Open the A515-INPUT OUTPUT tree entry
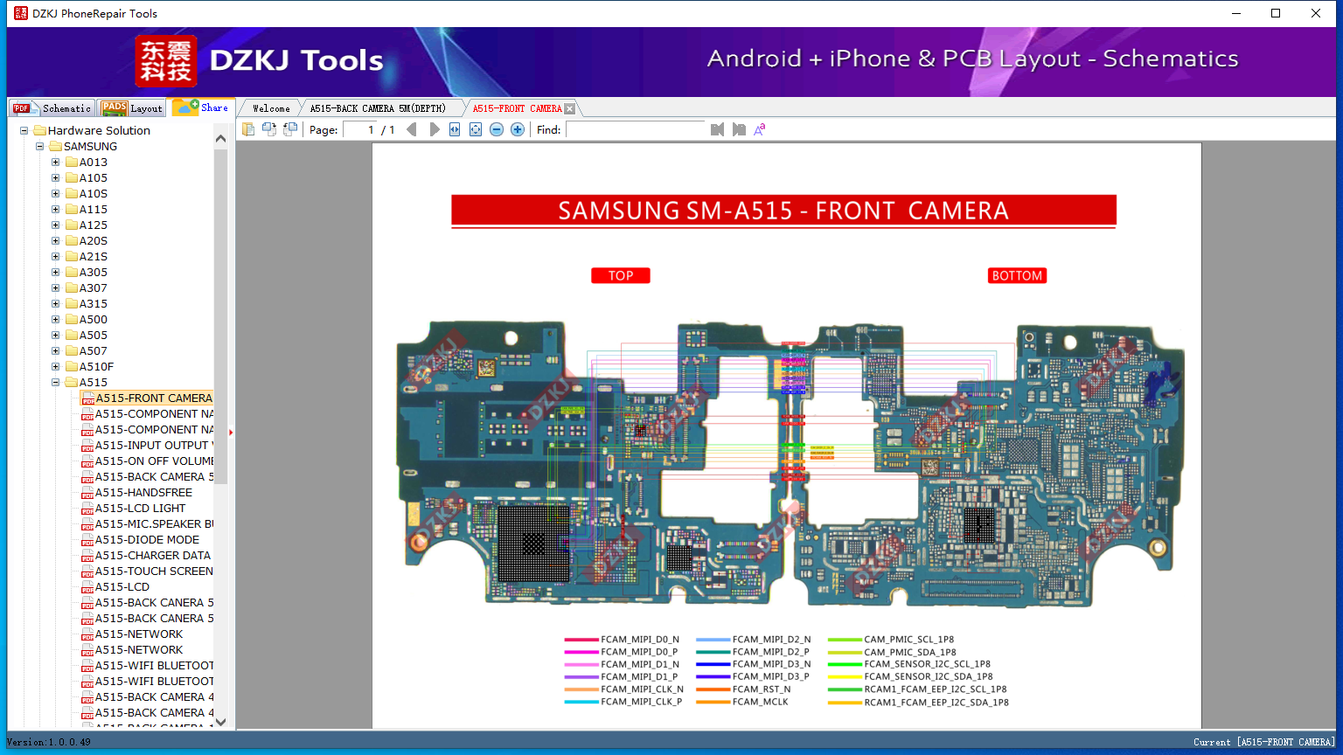Viewport: 1343px width, 755px height. click(154, 445)
